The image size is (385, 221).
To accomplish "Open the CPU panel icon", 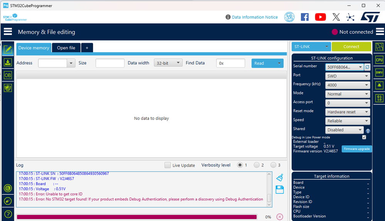I will pos(379,60).
